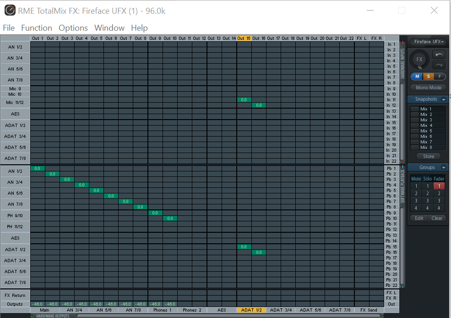Click the Clear groups button
Screen dimensions: 451x318
437,218
